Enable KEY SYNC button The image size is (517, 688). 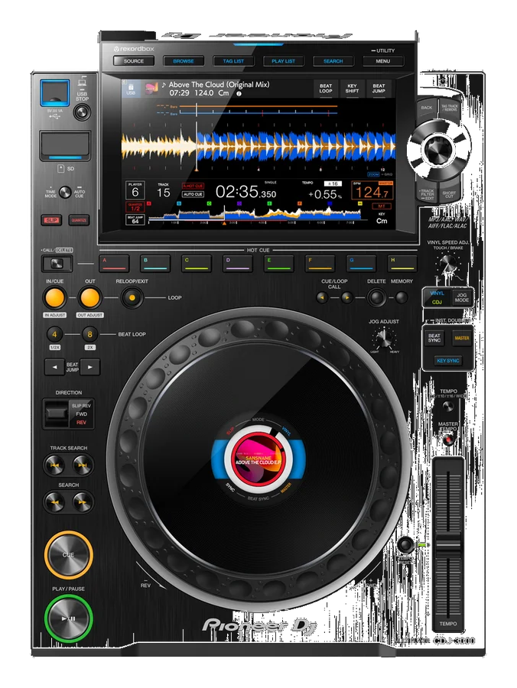point(448,361)
